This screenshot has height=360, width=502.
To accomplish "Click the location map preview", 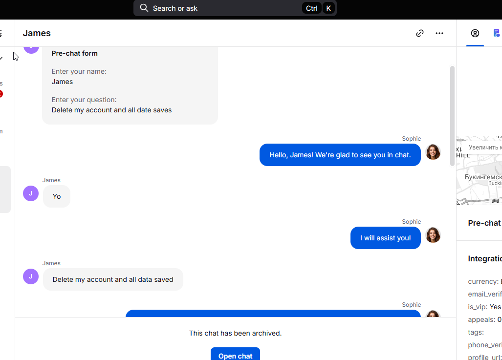I will click(479, 170).
